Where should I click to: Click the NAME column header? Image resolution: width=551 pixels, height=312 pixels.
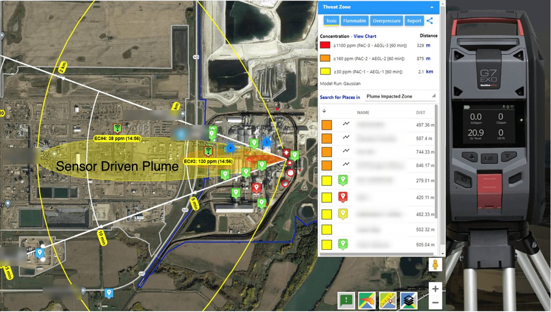point(363,113)
